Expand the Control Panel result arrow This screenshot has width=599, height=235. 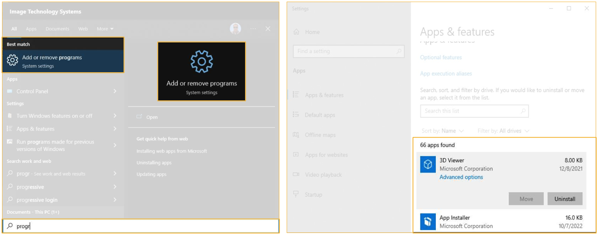click(115, 91)
